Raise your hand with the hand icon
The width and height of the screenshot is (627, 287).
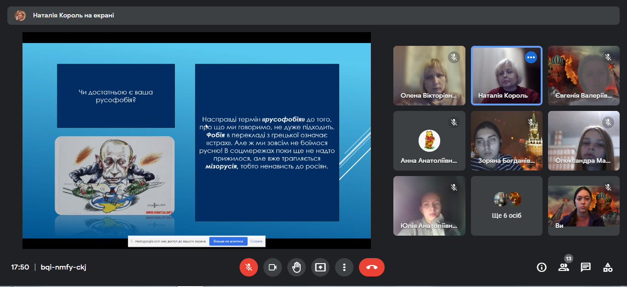pos(297,267)
